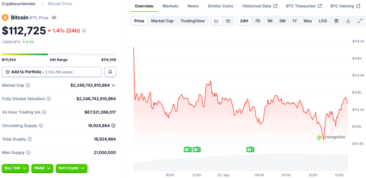Select the 1Y time range
Screen dimensions: 366x178
click(295, 21)
